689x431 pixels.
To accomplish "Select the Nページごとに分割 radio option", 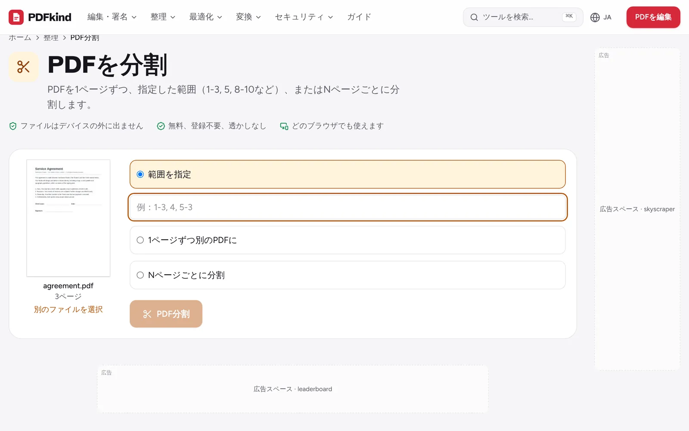I will [348, 275].
